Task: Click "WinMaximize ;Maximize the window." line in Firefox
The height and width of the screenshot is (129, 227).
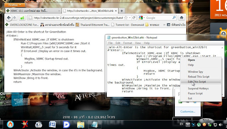Action: tap(37, 74)
